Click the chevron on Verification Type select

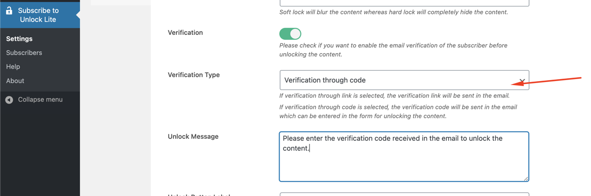click(522, 81)
